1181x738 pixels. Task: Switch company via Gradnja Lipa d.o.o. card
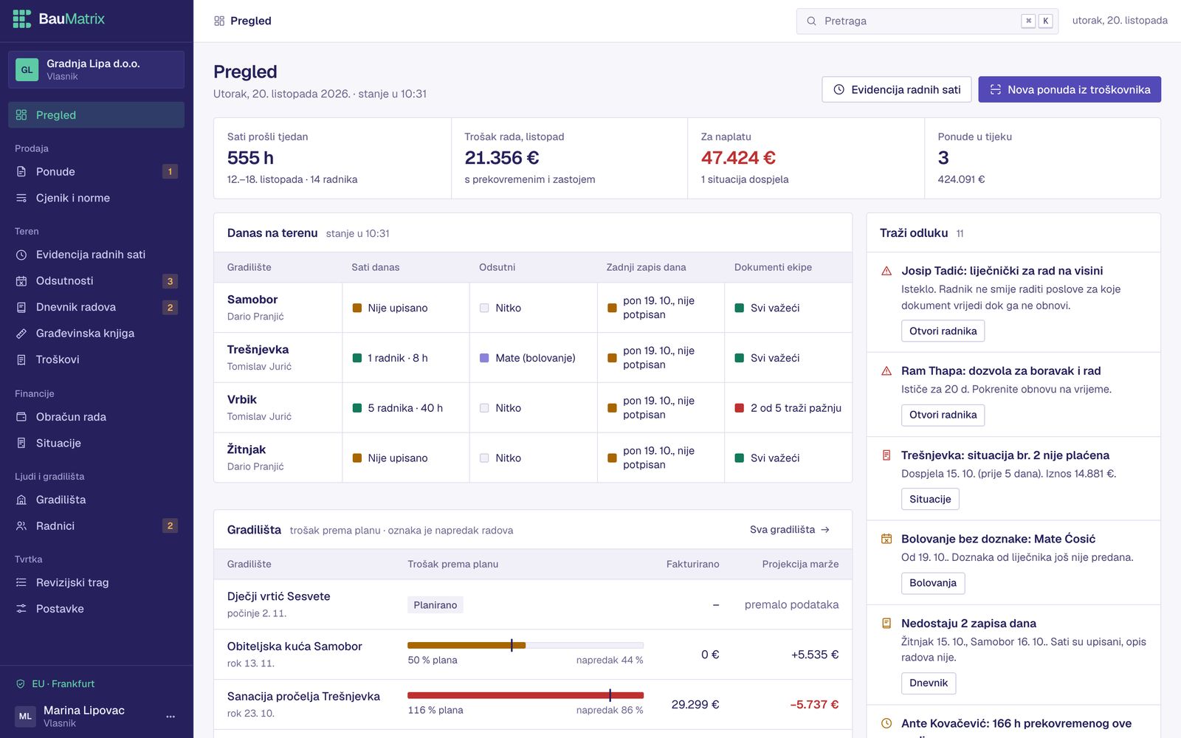(x=96, y=69)
